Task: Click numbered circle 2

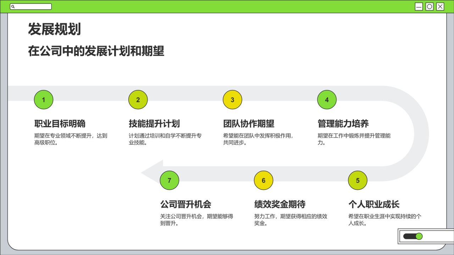Action: (138, 100)
